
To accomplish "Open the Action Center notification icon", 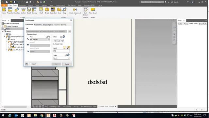I will tap(205, 115).
